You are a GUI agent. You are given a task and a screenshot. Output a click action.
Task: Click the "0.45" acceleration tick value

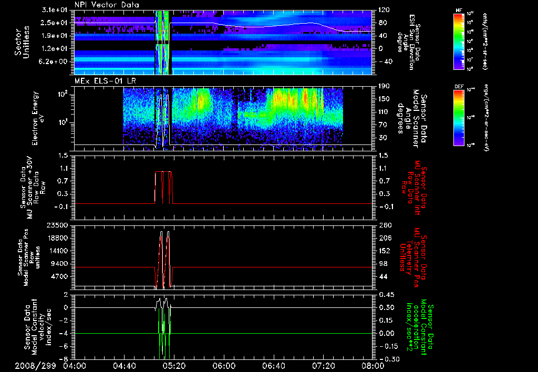[x=386, y=295]
